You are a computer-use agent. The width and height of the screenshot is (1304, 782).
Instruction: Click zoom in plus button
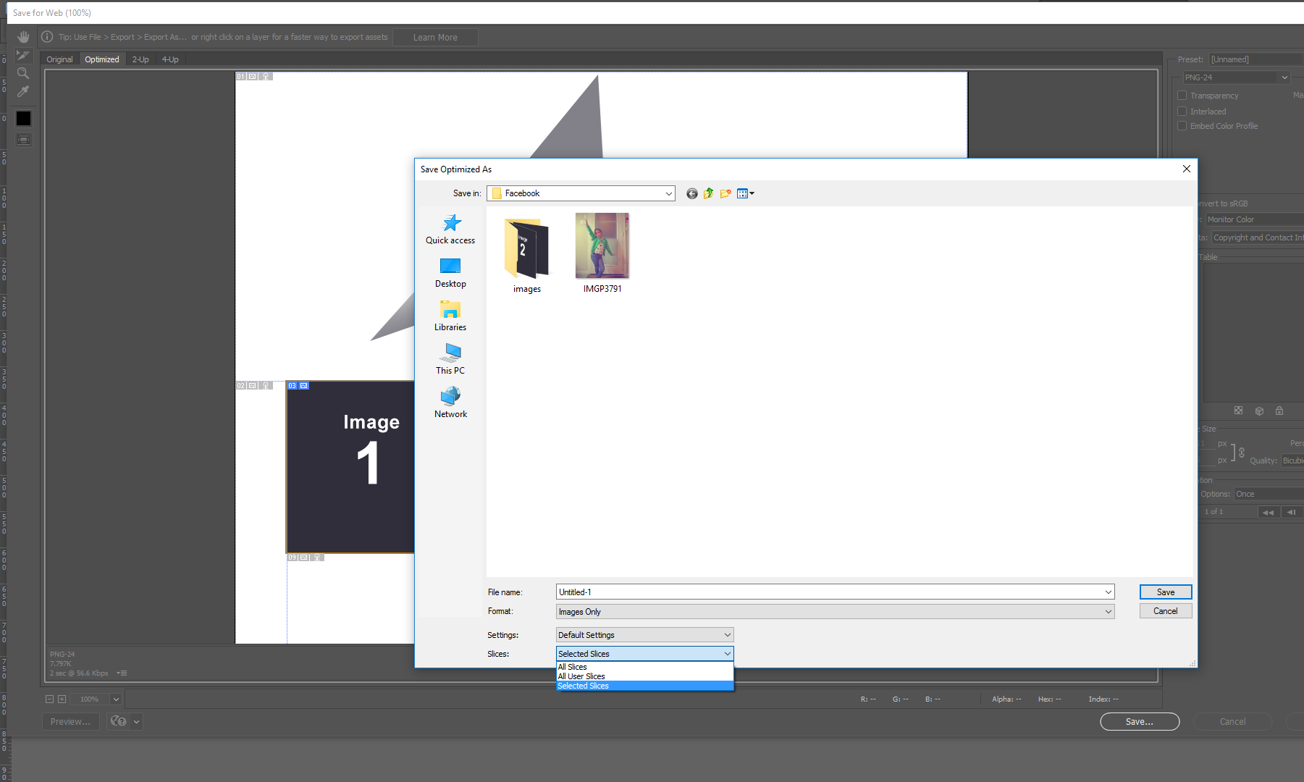click(62, 699)
